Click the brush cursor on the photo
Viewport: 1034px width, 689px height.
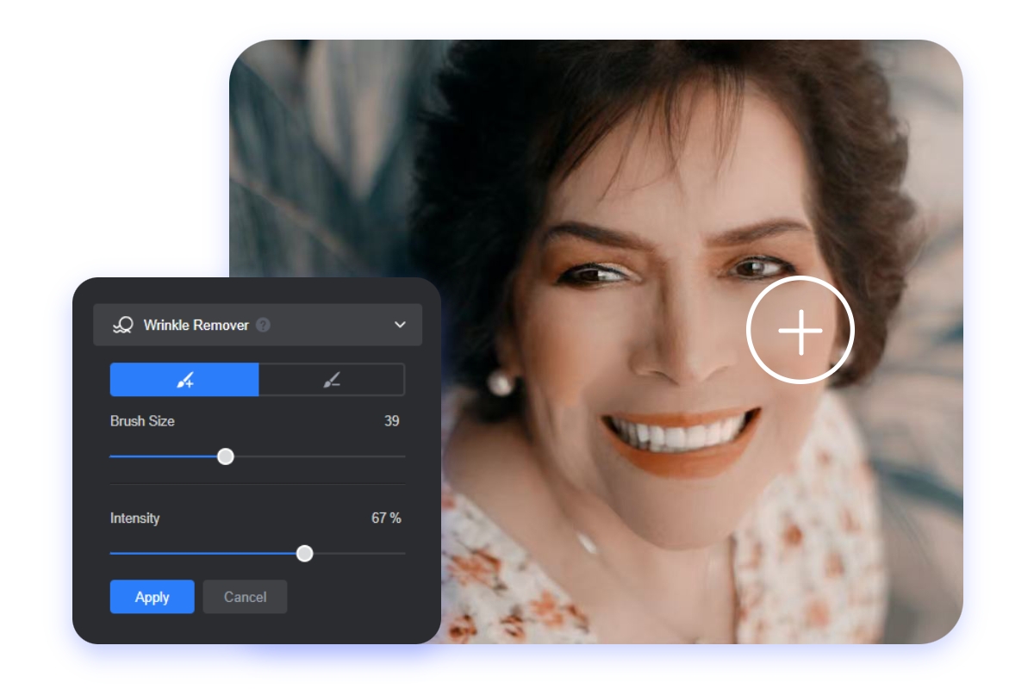click(800, 330)
